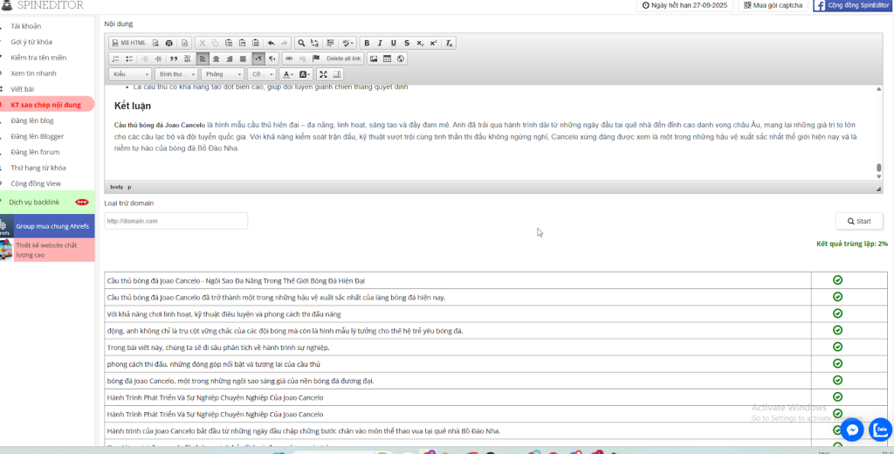This screenshot has height=454, width=894.
Task: Toggle center alignment in the toolbar
Action: 216,58
